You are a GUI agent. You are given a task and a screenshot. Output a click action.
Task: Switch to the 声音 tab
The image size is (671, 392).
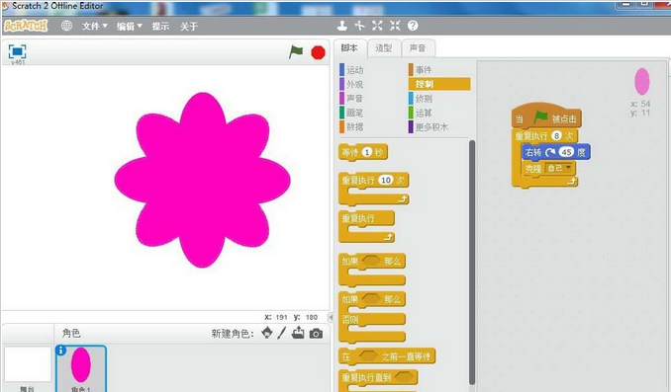(418, 47)
